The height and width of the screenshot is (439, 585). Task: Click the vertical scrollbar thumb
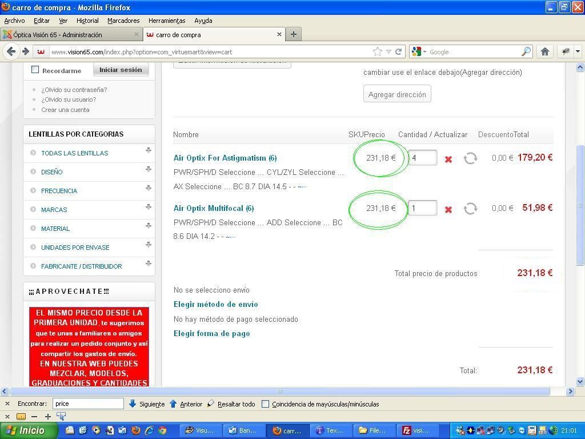[580, 205]
